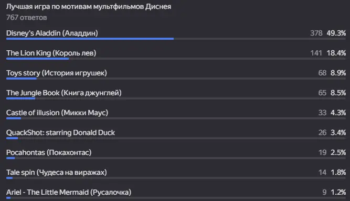Click the 65 vote count for Jungle Book
This screenshot has width=350, height=201.
tap(322, 93)
